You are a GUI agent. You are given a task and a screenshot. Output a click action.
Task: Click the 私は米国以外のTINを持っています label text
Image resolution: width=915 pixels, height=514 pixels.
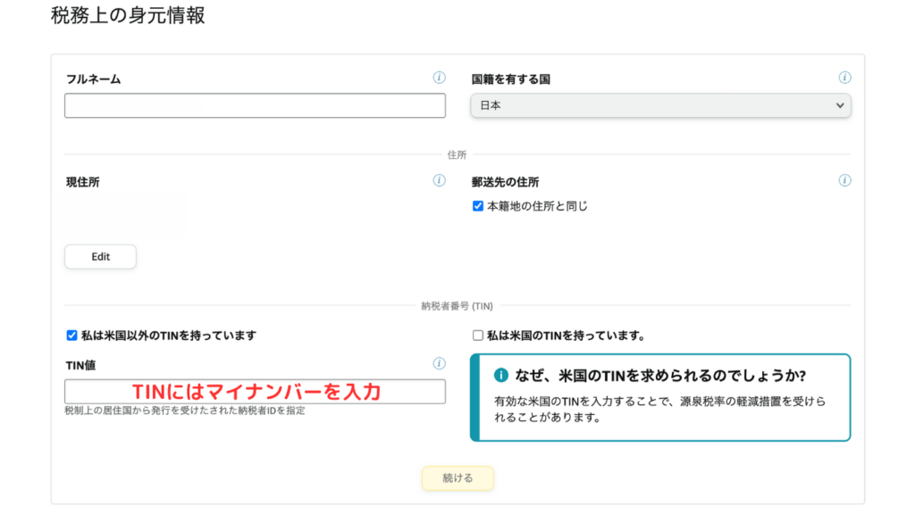point(169,336)
